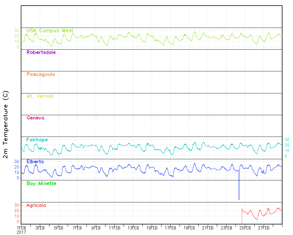
Task: Select the Bay Minette station label
Action: point(41,183)
